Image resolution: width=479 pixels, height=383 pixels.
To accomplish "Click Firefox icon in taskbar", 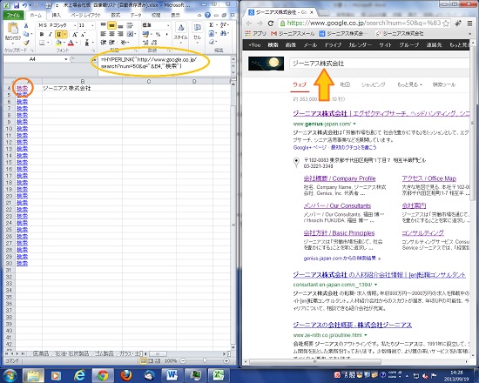I will [125, 375].
